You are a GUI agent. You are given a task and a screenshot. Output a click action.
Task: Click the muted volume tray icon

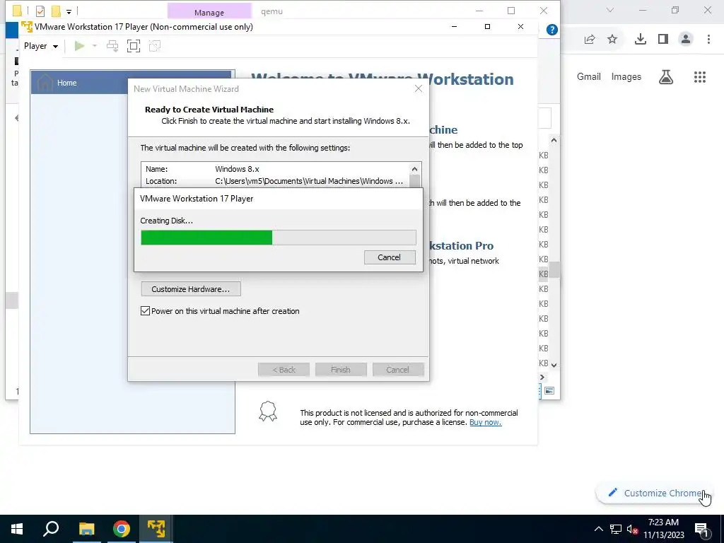point(632,530)
